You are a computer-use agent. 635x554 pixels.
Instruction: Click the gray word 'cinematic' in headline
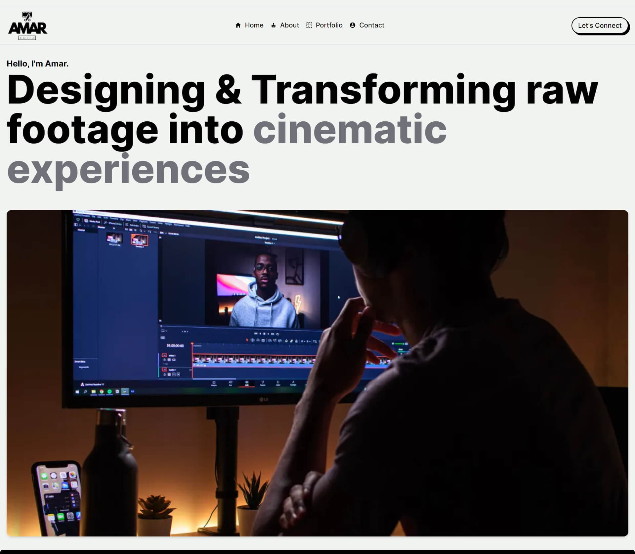[x=350, y=129]
